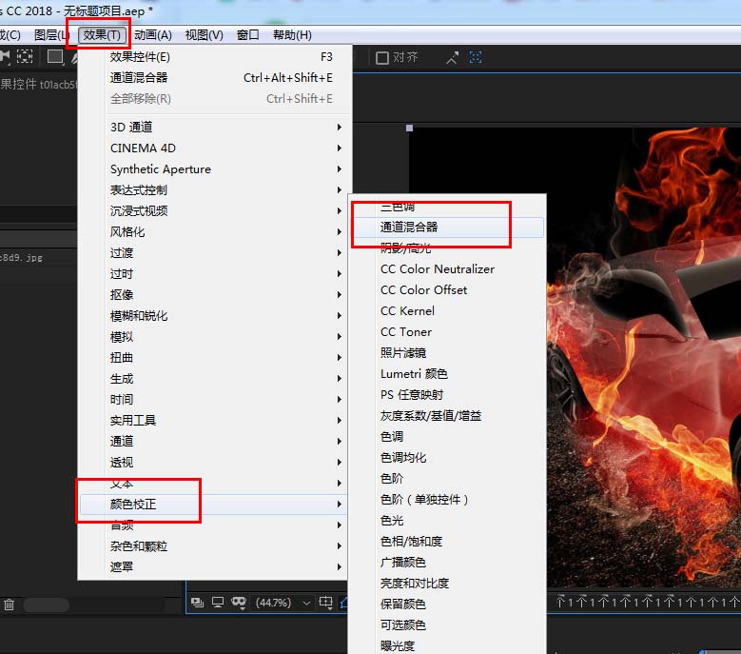Open the 帮助(H) menu
This screenshot has height=654, width=741.
[292, 35]
